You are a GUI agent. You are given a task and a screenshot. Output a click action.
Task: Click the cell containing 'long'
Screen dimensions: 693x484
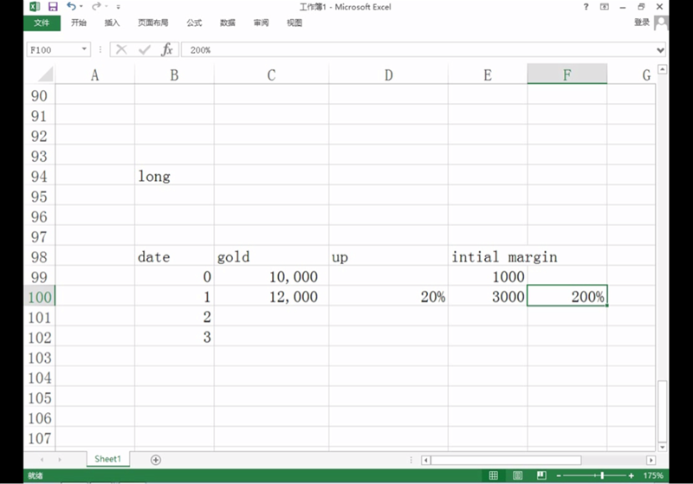[x=174, y=177]
